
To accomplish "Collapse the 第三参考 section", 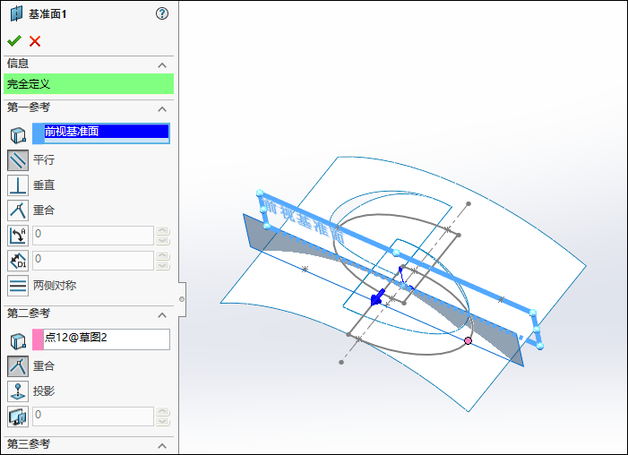I will (x=162, y=446).
